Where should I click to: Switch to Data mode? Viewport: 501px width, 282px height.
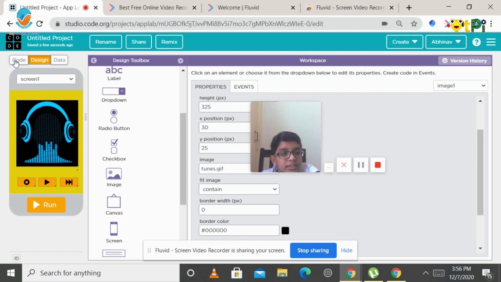59,60
